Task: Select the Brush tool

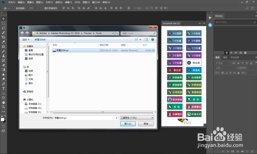Action: 3,51
